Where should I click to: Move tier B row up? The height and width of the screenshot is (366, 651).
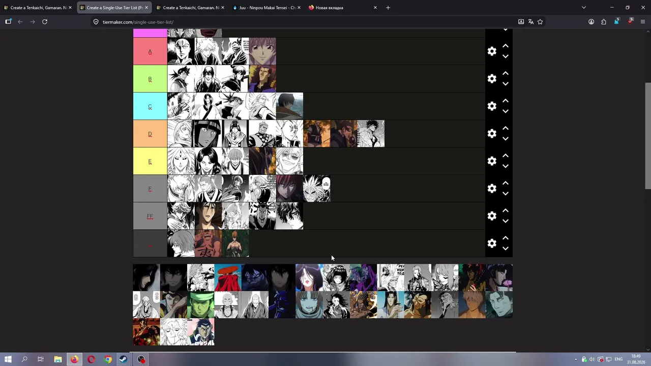506,73
